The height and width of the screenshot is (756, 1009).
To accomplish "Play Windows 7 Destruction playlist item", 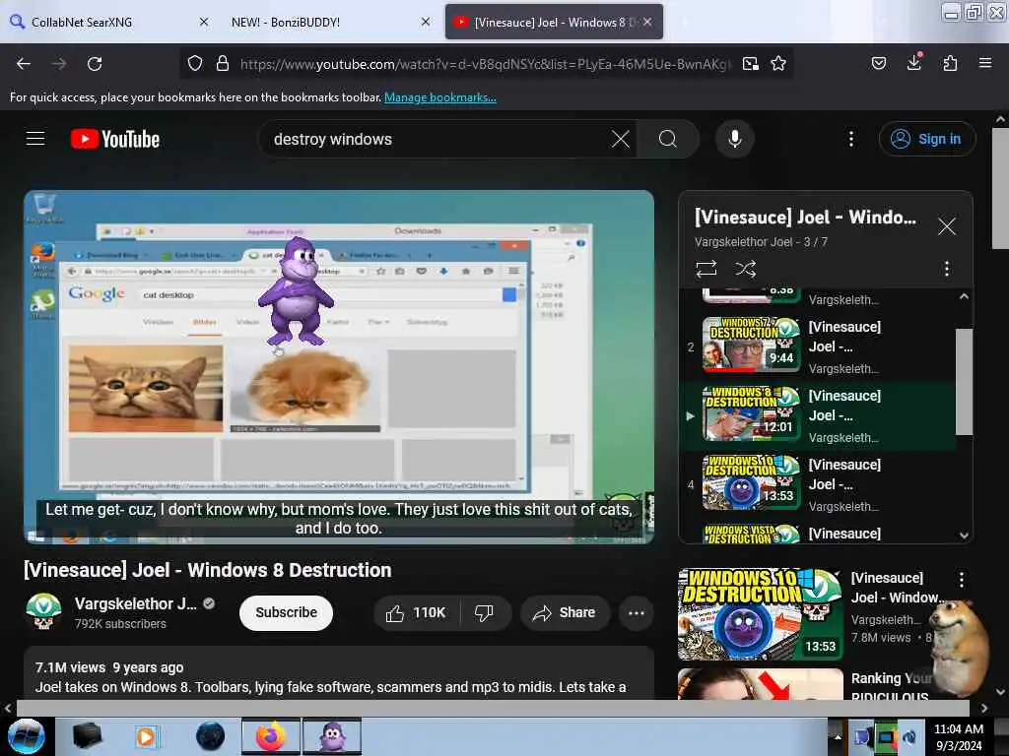I will (x=817, y=347).
